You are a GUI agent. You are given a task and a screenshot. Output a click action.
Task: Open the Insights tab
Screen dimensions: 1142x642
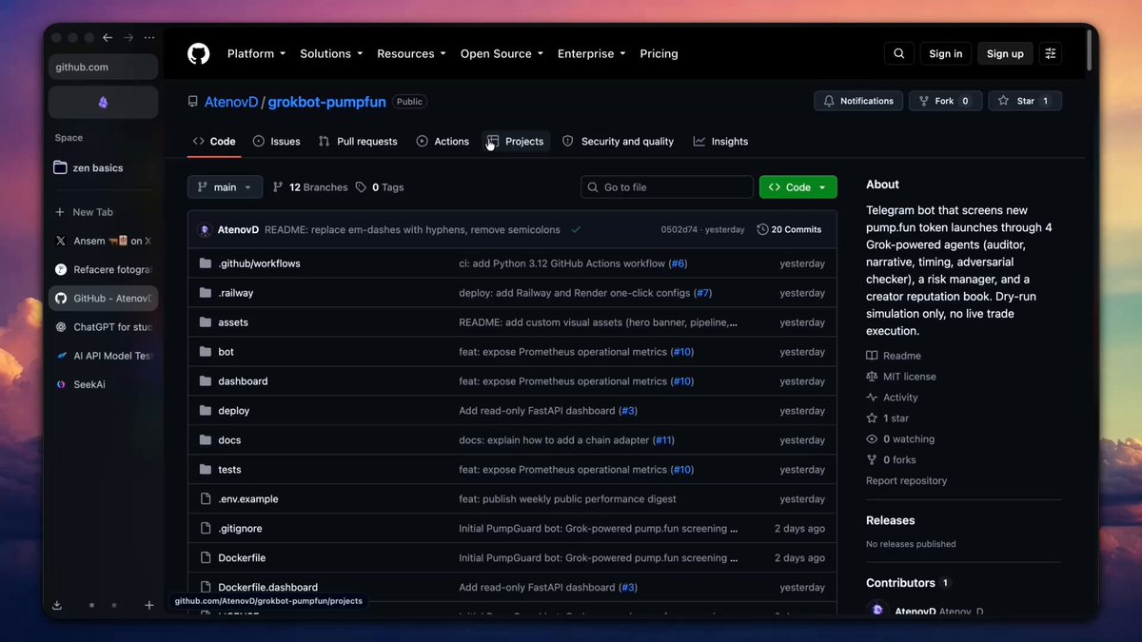720,142
